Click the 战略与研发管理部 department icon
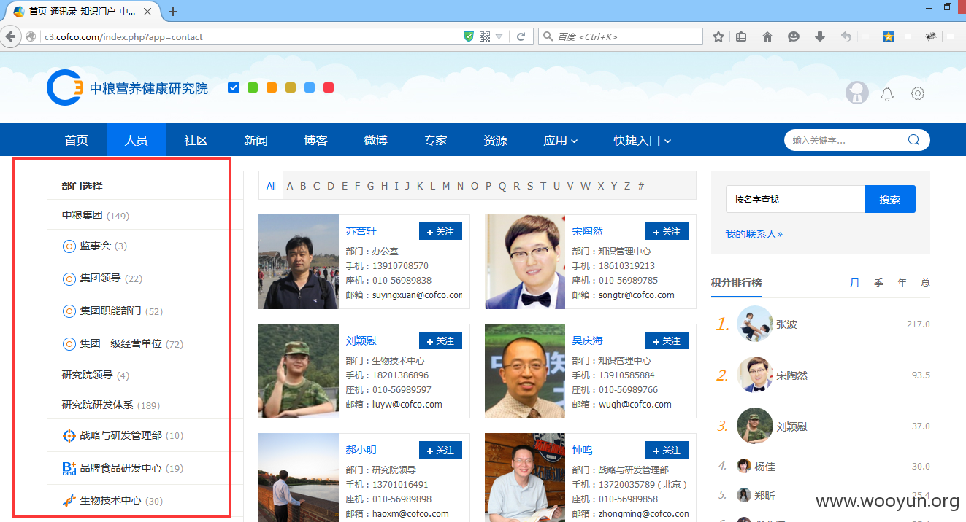The height and width of the screenshot is (522, 966). coord(69,436)
